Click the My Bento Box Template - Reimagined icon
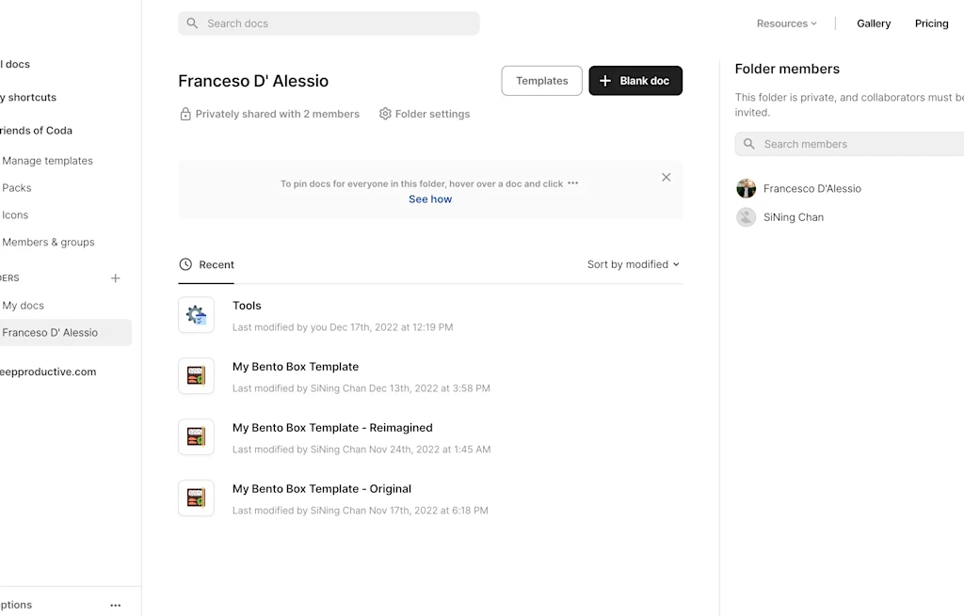 pyautogui.click(x=196, y=436)
